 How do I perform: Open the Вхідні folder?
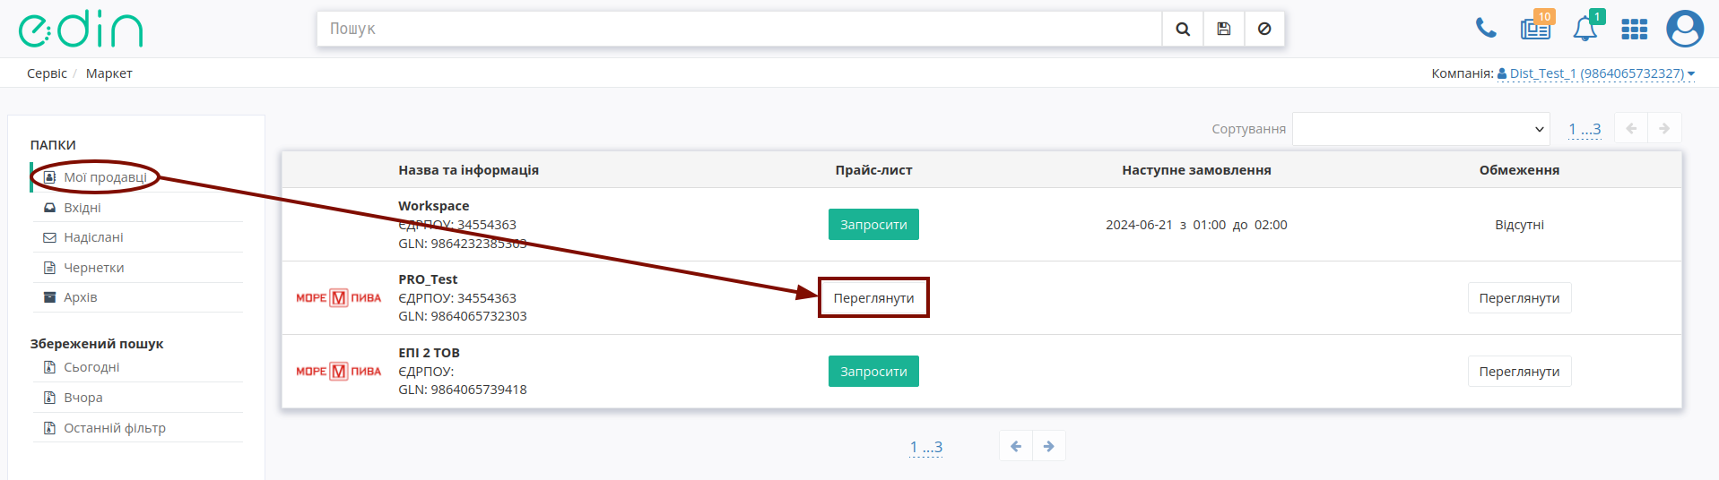click(82, 208)
